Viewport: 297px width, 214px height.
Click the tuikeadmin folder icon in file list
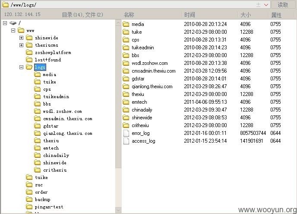[126, 48]
